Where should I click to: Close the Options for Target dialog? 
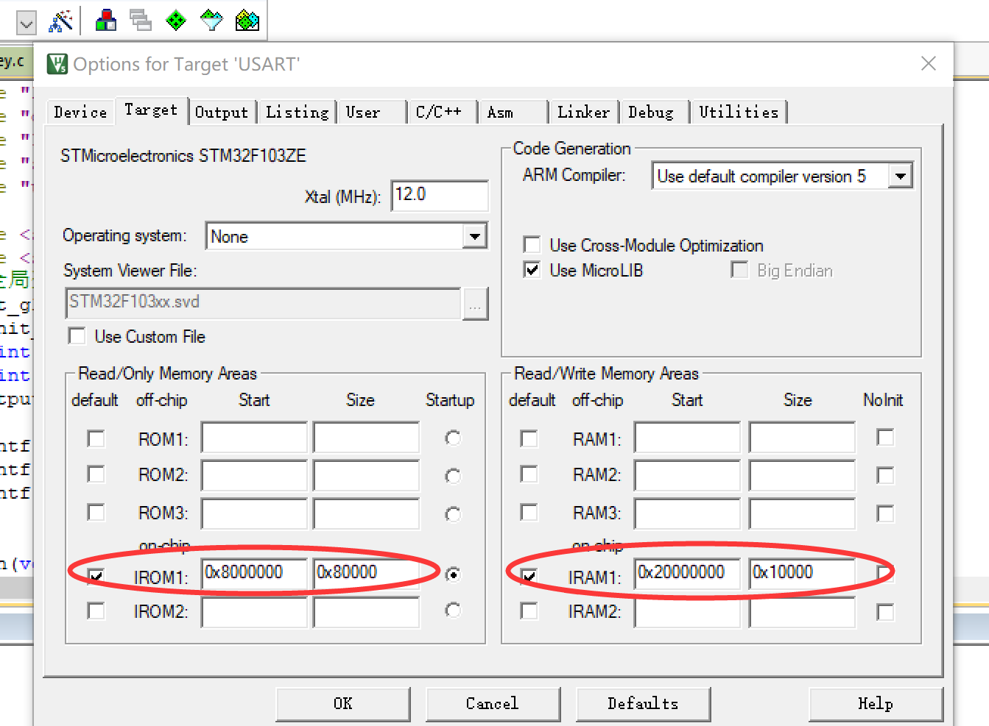click(929, 64)
